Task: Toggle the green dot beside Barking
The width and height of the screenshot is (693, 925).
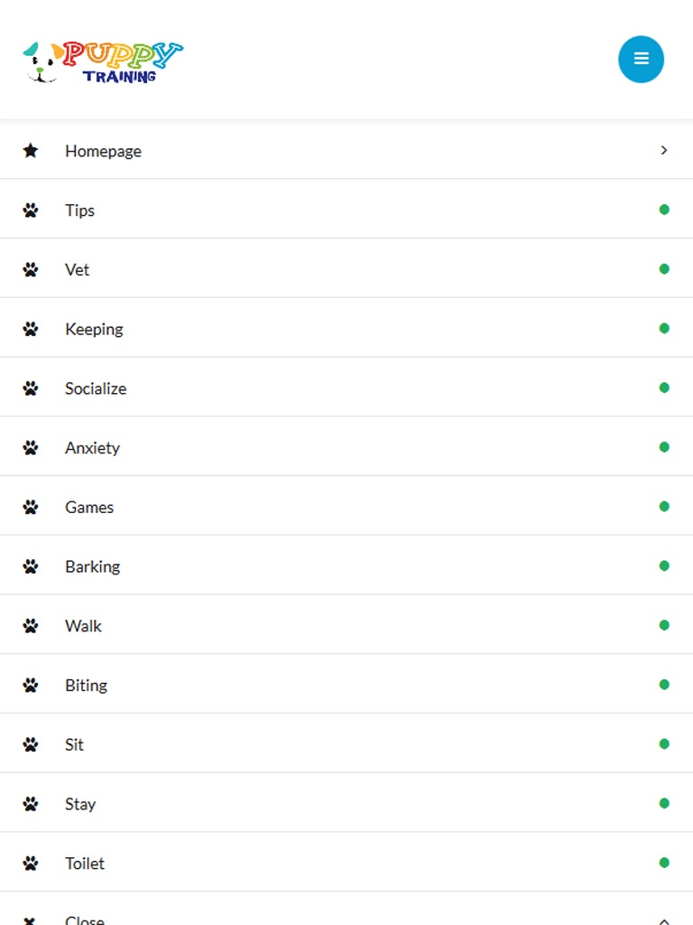Action: point(664,566)
